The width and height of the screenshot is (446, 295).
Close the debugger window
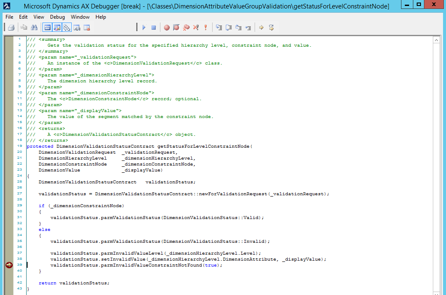coord(434,5)
